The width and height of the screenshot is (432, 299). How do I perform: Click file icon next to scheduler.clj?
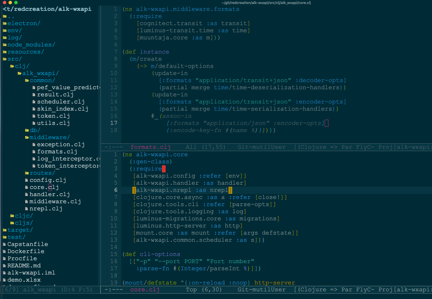pos(34,102)
